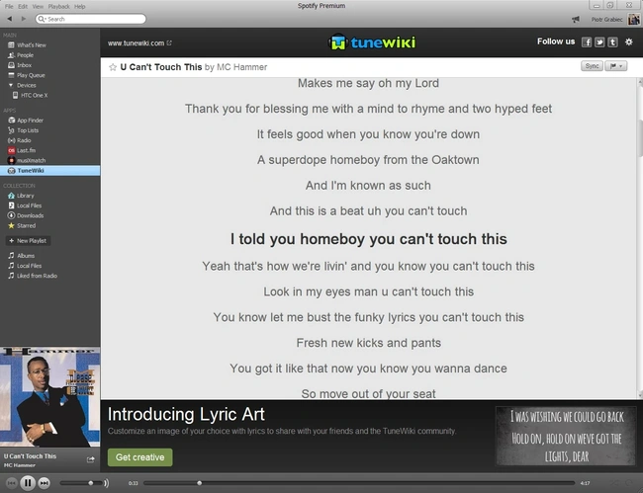Visit the www.tunewiki.com link
Image resolution: width=643 pixels, height=493 pixels.
139,43
